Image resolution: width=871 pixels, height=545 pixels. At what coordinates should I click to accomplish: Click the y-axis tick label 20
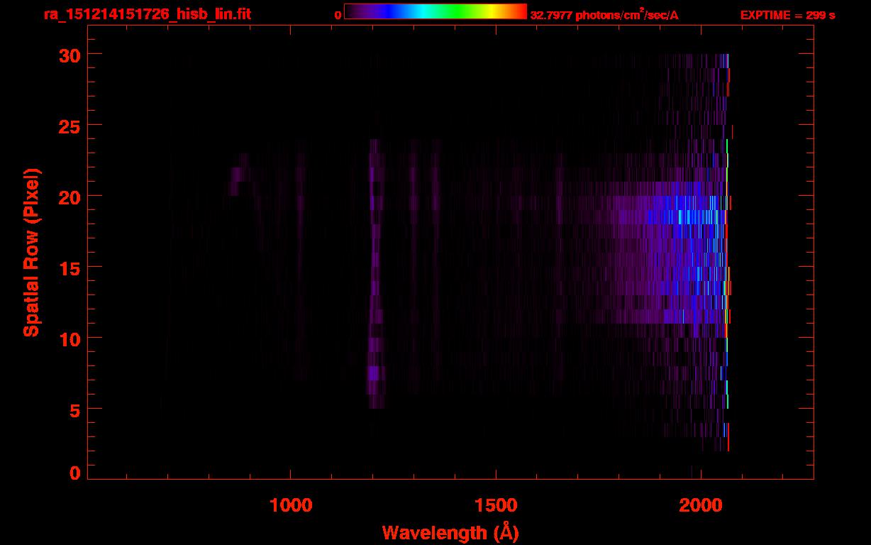[x=70, y=197]
